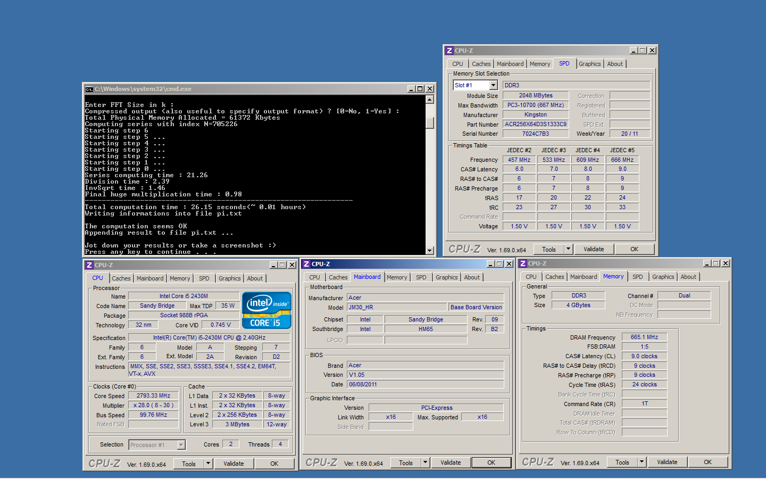Click the Package value Socket 988B rPGA
Viewport: 766px width, 479px height.
pos(184,315)
